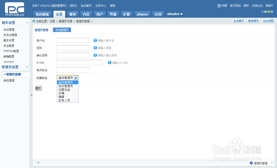Open 站点管理 in the sidebar
Screen dimensions: 277x168
tap(9, 30)
